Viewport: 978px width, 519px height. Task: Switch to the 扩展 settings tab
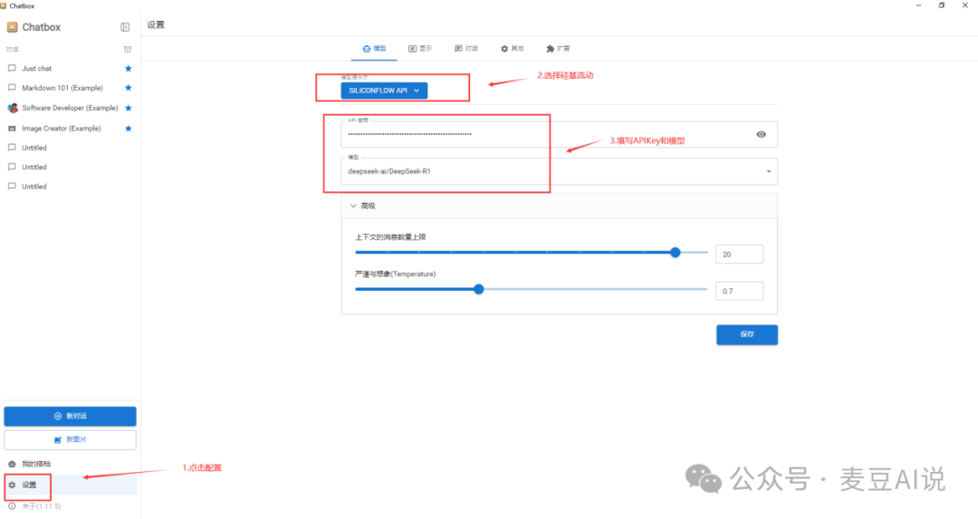(558, 49)
